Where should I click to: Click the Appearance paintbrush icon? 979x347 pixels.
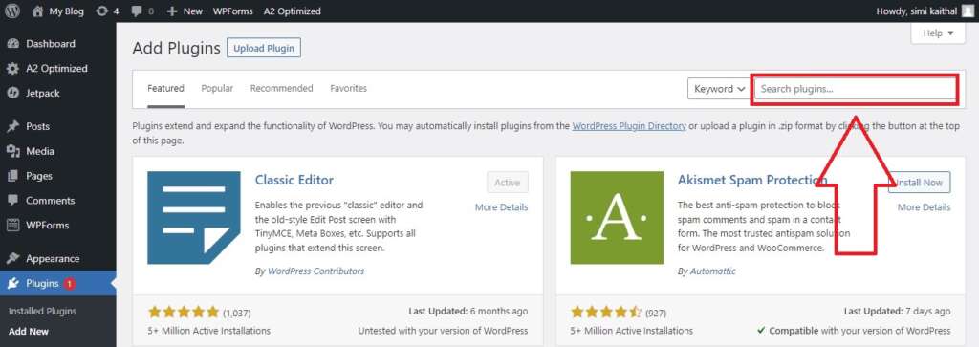click(12, 258)
